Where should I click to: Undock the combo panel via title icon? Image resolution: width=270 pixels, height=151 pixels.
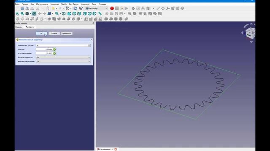93,23
